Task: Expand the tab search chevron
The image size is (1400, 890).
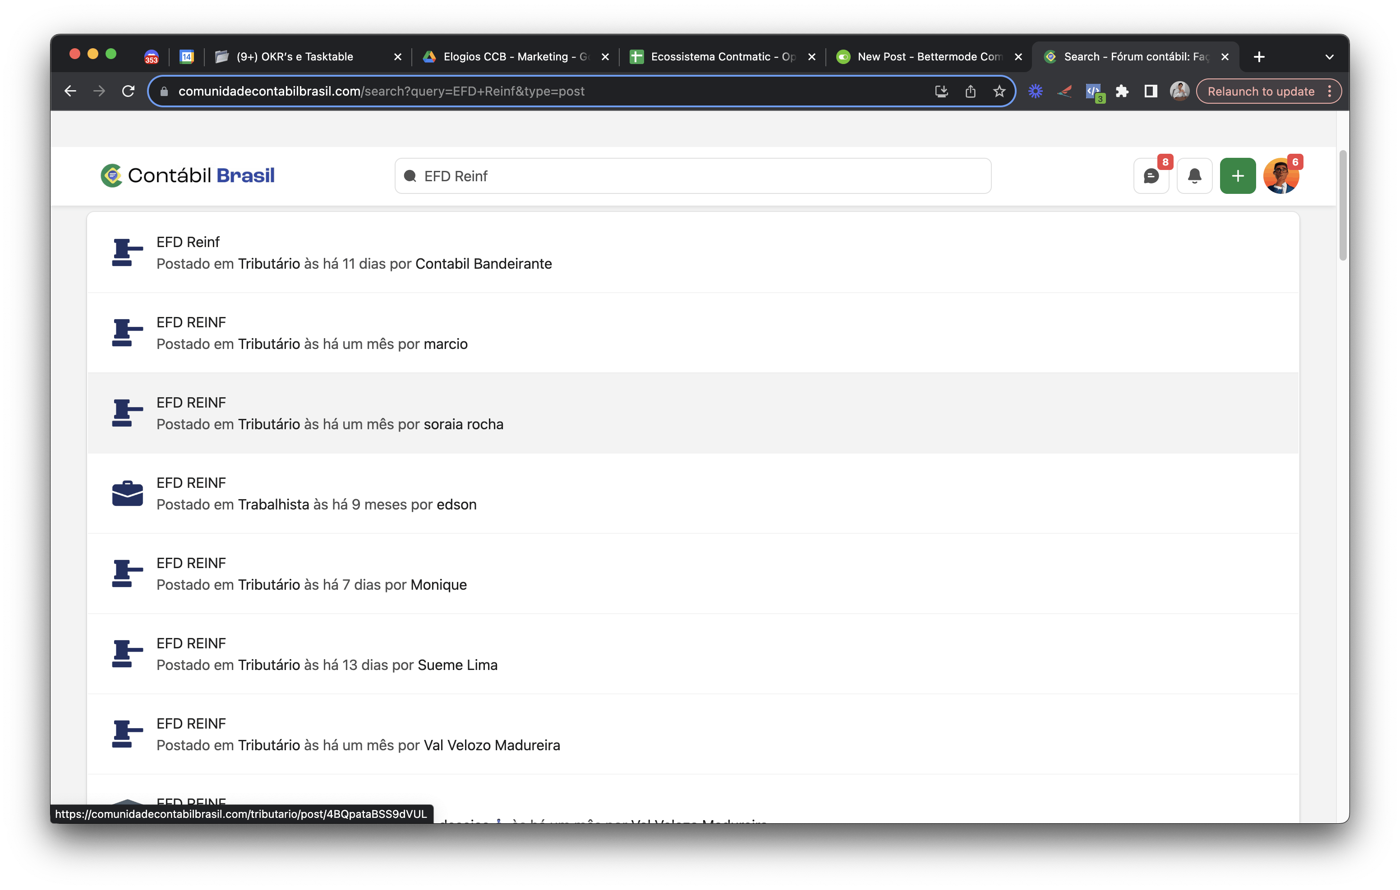Action: click(1329, 57)
